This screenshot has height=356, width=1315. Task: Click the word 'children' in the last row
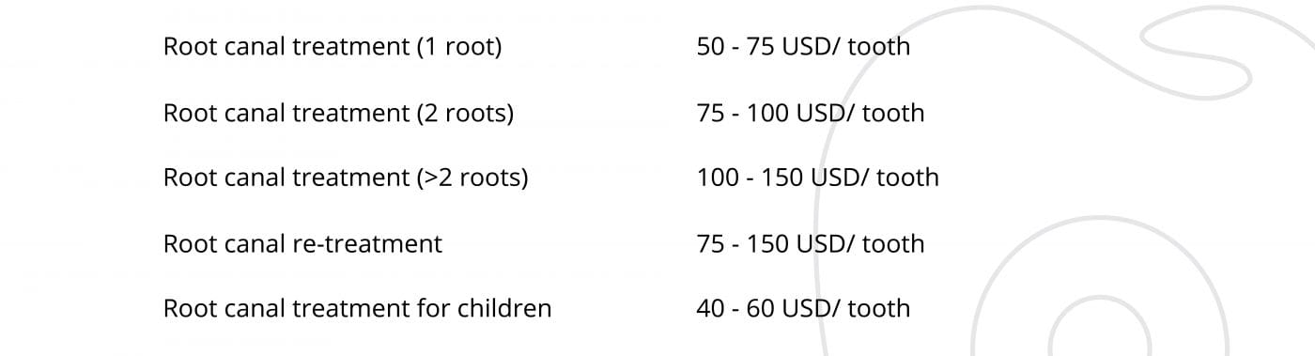[503, 308]
